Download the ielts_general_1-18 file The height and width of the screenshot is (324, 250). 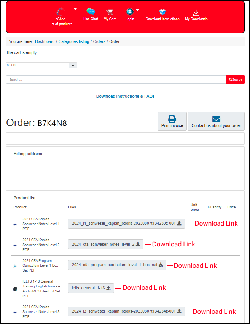tap(91, 288)
